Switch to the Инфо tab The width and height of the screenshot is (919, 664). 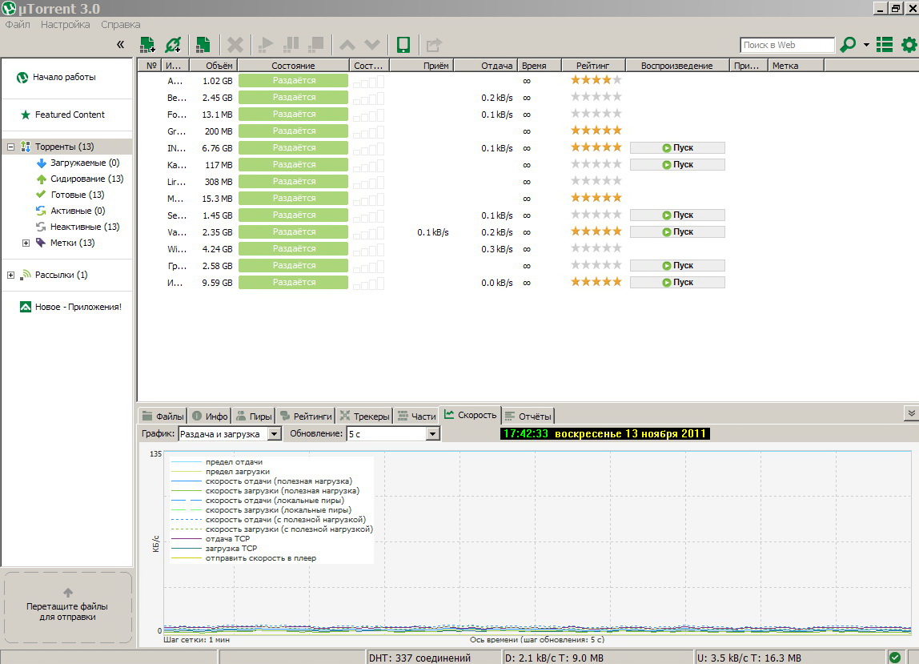[210, 416]
